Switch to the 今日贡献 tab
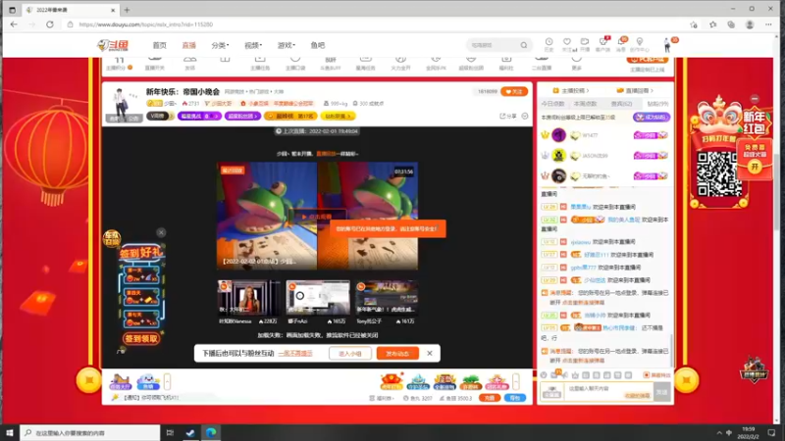Viewport: 785px width, 441px height. coord(552,104)
